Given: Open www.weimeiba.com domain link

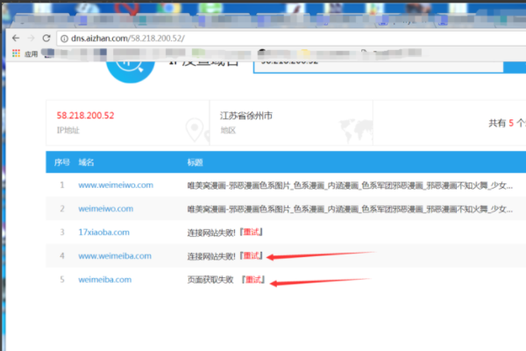Looking at the screenshot, I should pos(115,256).
